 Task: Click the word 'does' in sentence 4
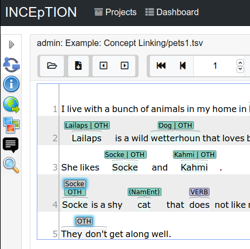[x=200, y=205]
